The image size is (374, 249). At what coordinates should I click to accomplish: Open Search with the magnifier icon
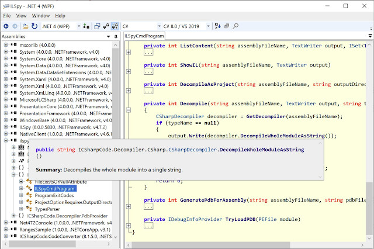pyautogui.click(x=236, y=26)
